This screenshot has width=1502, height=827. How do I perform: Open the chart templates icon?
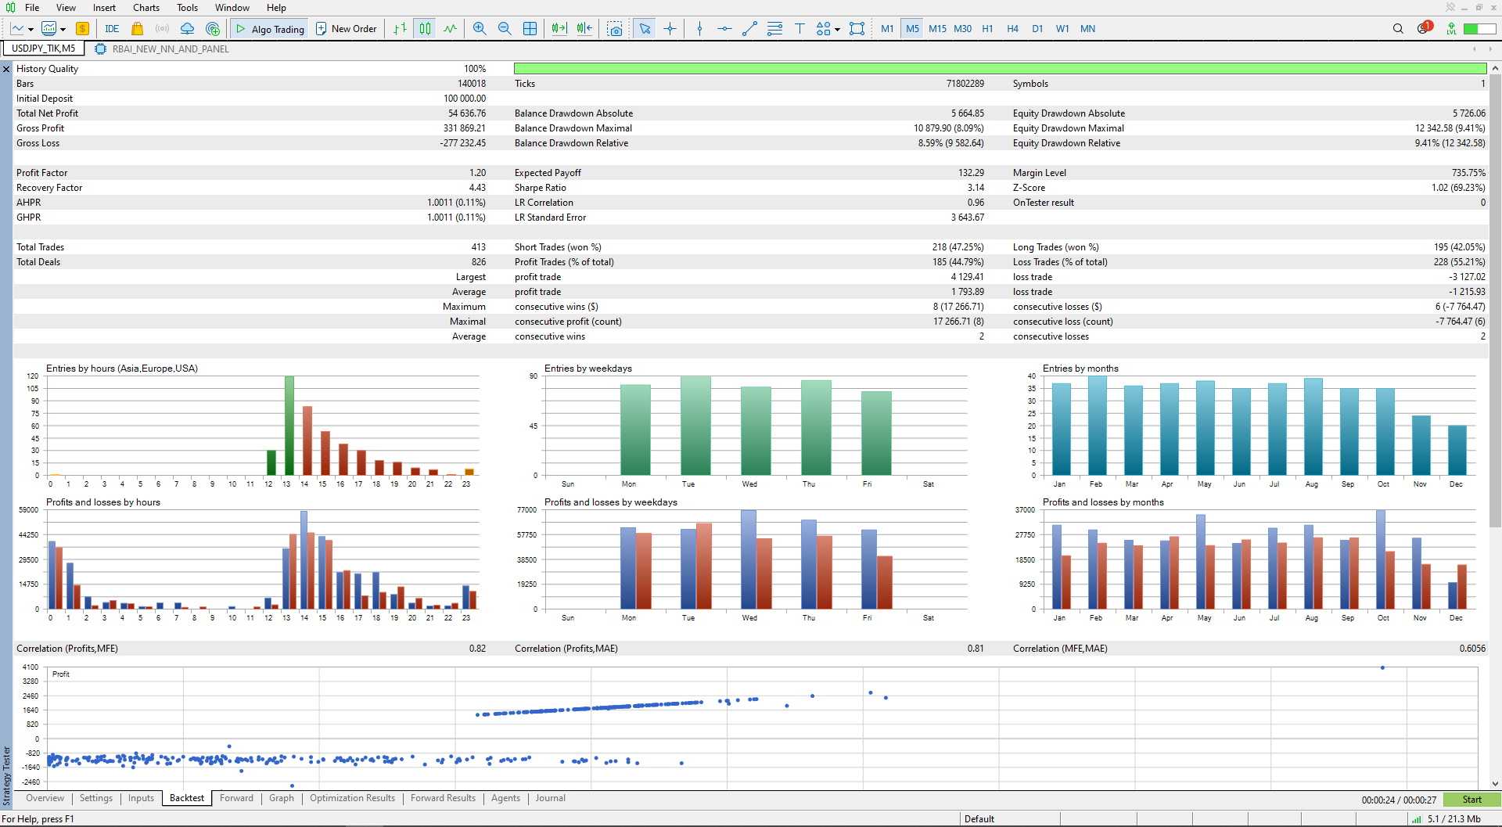49,29
